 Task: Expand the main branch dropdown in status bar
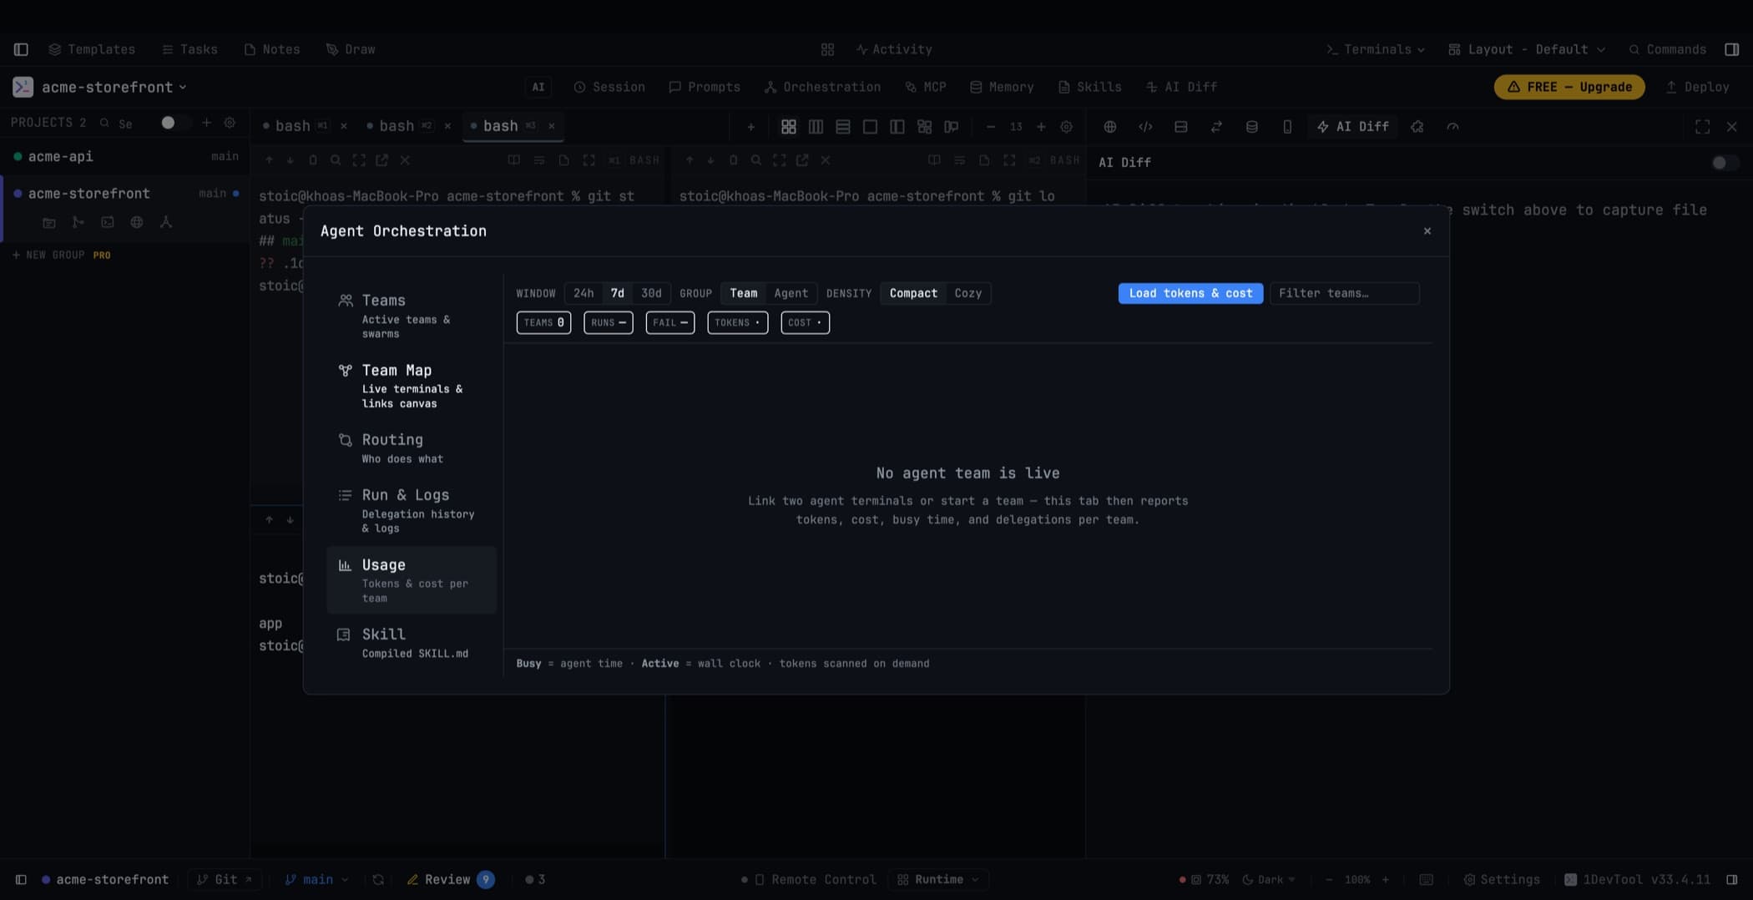click(x=316, y=879)
